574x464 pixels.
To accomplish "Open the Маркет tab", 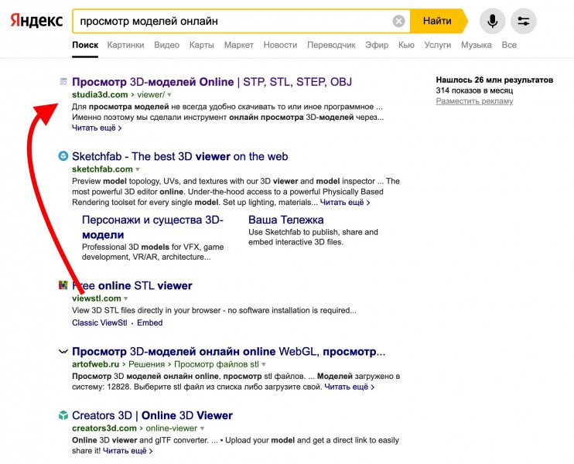I will 239,45.
